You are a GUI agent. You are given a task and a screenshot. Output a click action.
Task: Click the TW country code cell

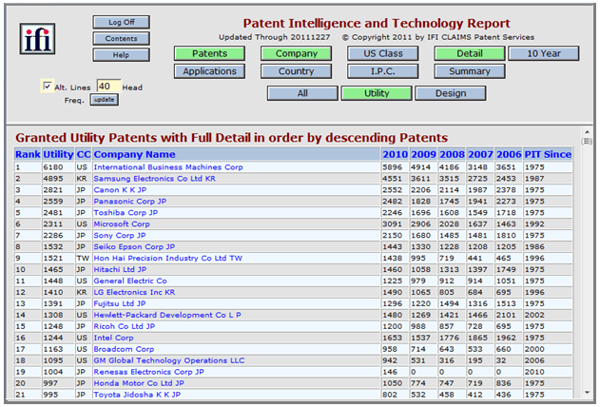(x=83, y=259)
